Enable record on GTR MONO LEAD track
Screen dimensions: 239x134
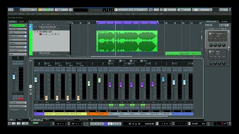[41, 34]
